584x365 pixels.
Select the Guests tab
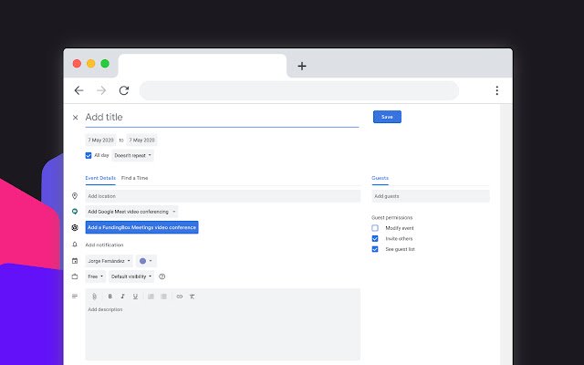click(x=380, y=178)
